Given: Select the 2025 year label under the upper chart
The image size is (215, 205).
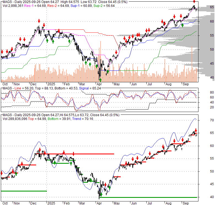Looking at the screenshot, I should click(51, 84).
